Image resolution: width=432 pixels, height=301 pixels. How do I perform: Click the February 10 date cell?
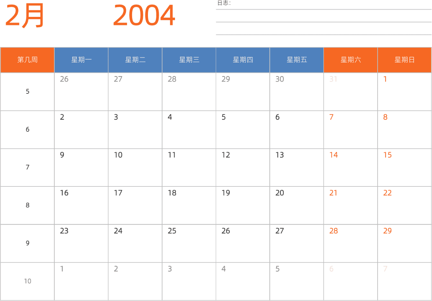click(135, 167)
